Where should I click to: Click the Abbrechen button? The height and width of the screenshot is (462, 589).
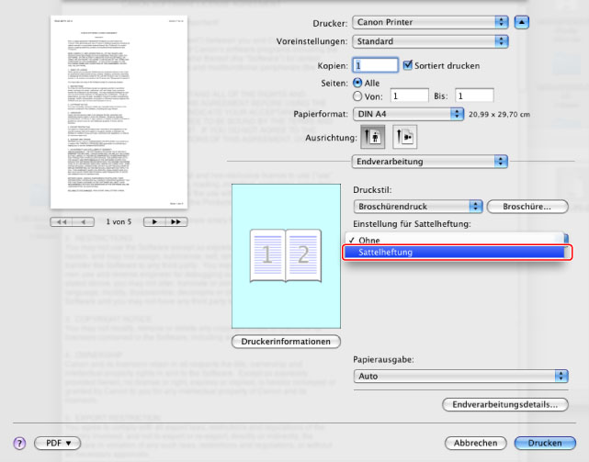pyautogui.click(x=475, y=443)
